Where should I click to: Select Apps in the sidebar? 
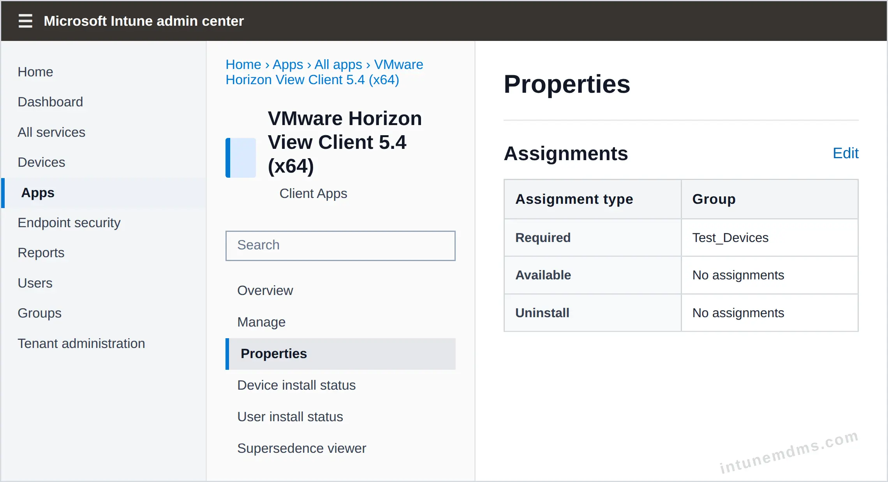104,193
